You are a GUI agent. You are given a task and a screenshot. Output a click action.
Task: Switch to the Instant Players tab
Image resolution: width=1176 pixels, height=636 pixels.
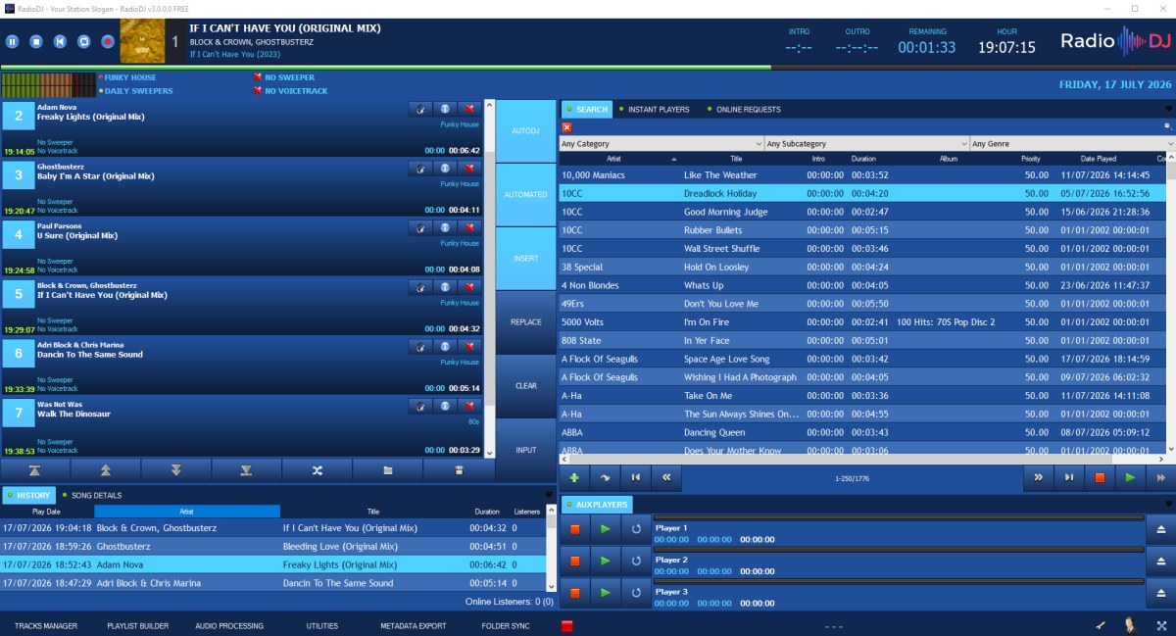coord(659,110)
